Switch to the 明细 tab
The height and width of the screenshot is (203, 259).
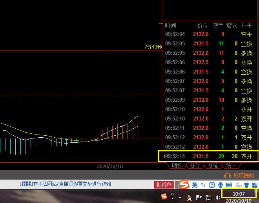(177, 165)
